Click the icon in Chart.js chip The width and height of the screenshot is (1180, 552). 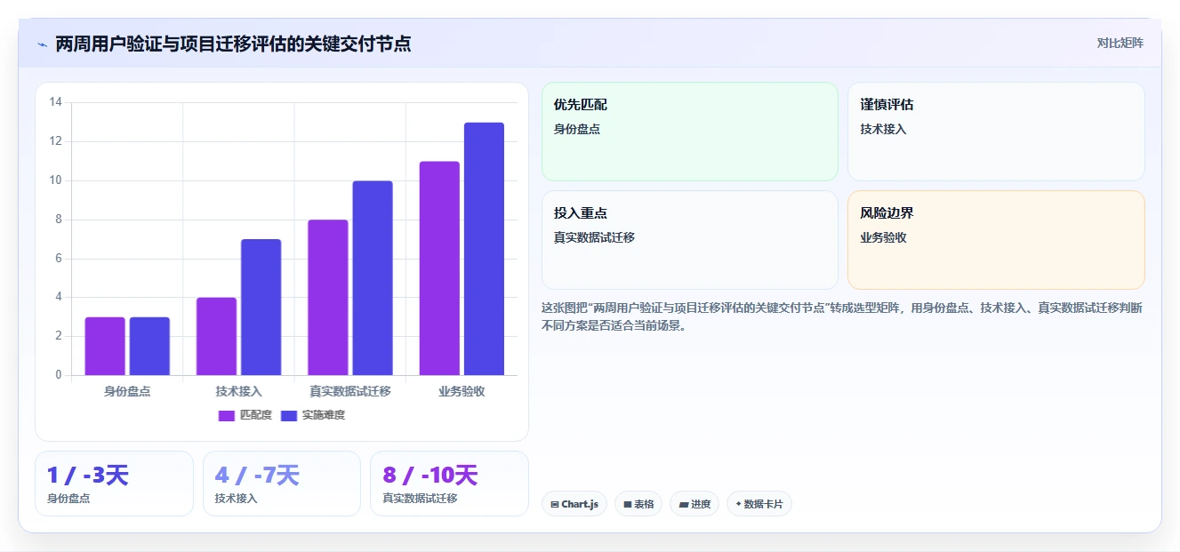pos(555,505)
